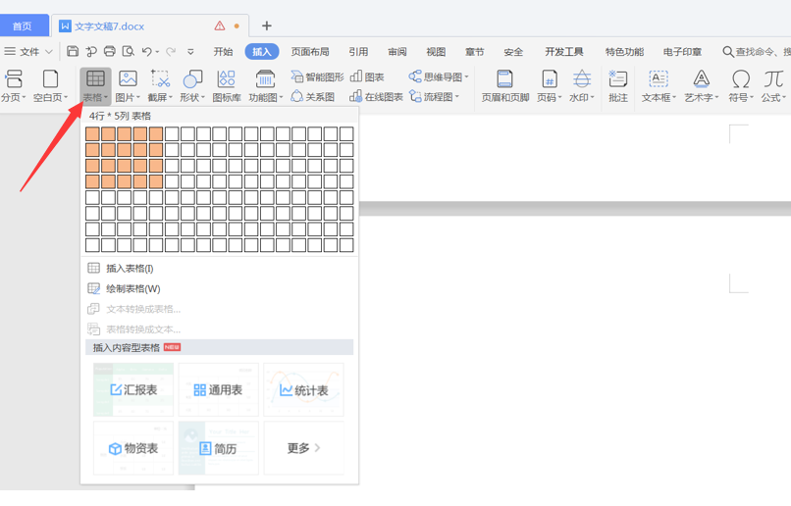The image size is (791, 506).
Task: Expand the 文件 menu dropdown arrow
Action: tap(49, 51)
